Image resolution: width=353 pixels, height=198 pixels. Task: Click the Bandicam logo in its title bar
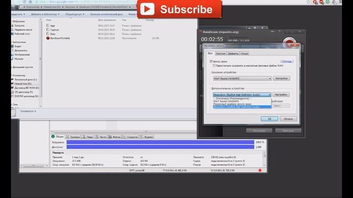[x=200, y=32]
